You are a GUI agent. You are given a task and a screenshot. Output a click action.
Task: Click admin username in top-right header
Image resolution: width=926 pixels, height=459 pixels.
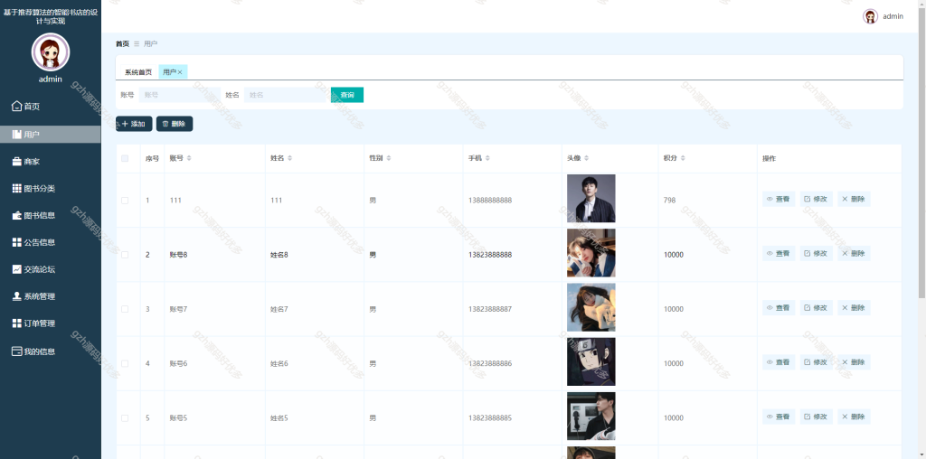coord(893,16)
